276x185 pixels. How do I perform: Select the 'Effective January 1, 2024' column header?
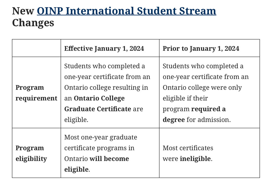click(x=104, y=49)
